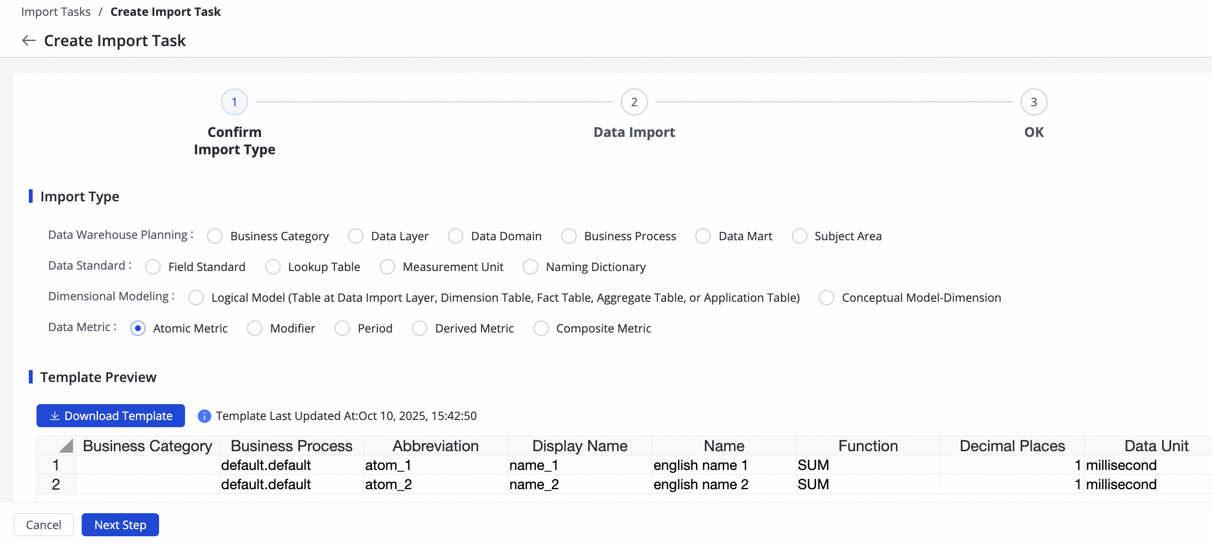Select the Data Mart radio button

click(x=703, y=236)
